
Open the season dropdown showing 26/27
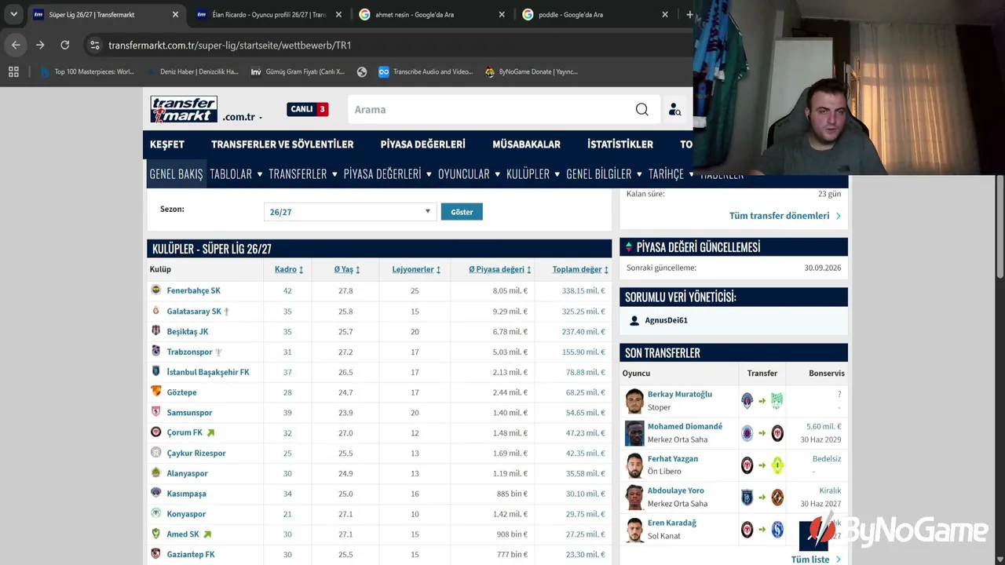pyautogui.click(x=349, y=212)
